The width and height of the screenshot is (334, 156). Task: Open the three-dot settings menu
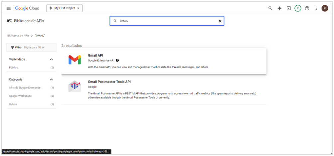[x=316, y=8]
